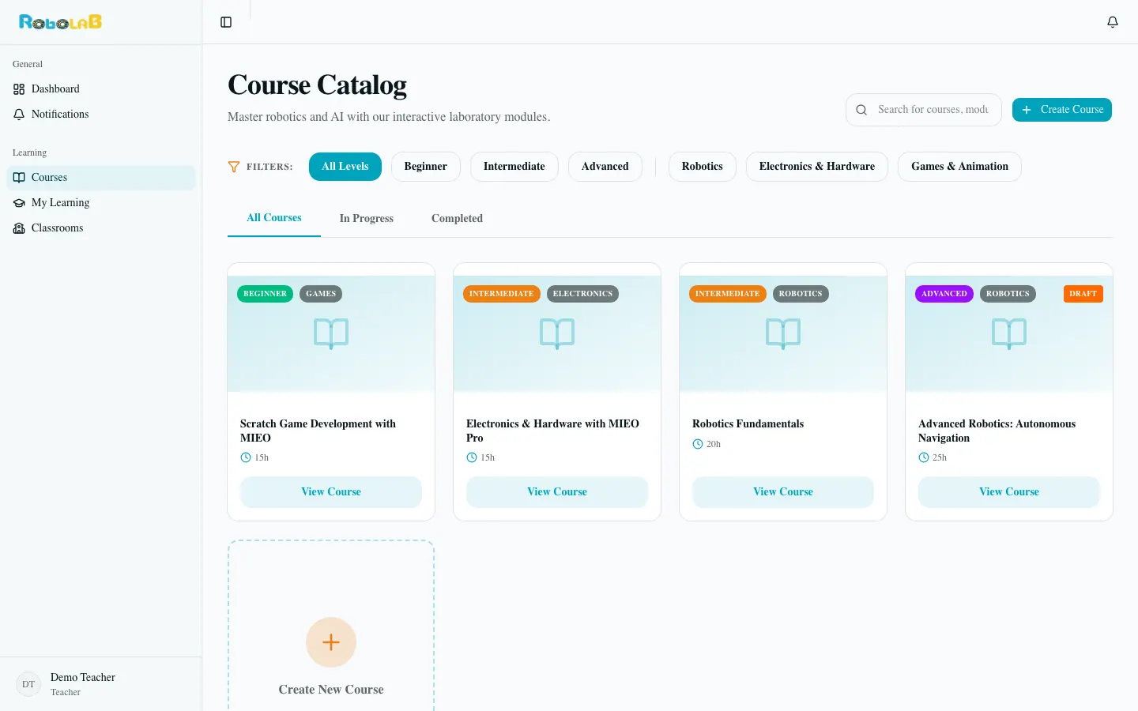The image size is (1138, 711).
Task: Click the Classrooms icon in sidebar
Action: pos(19,228)
